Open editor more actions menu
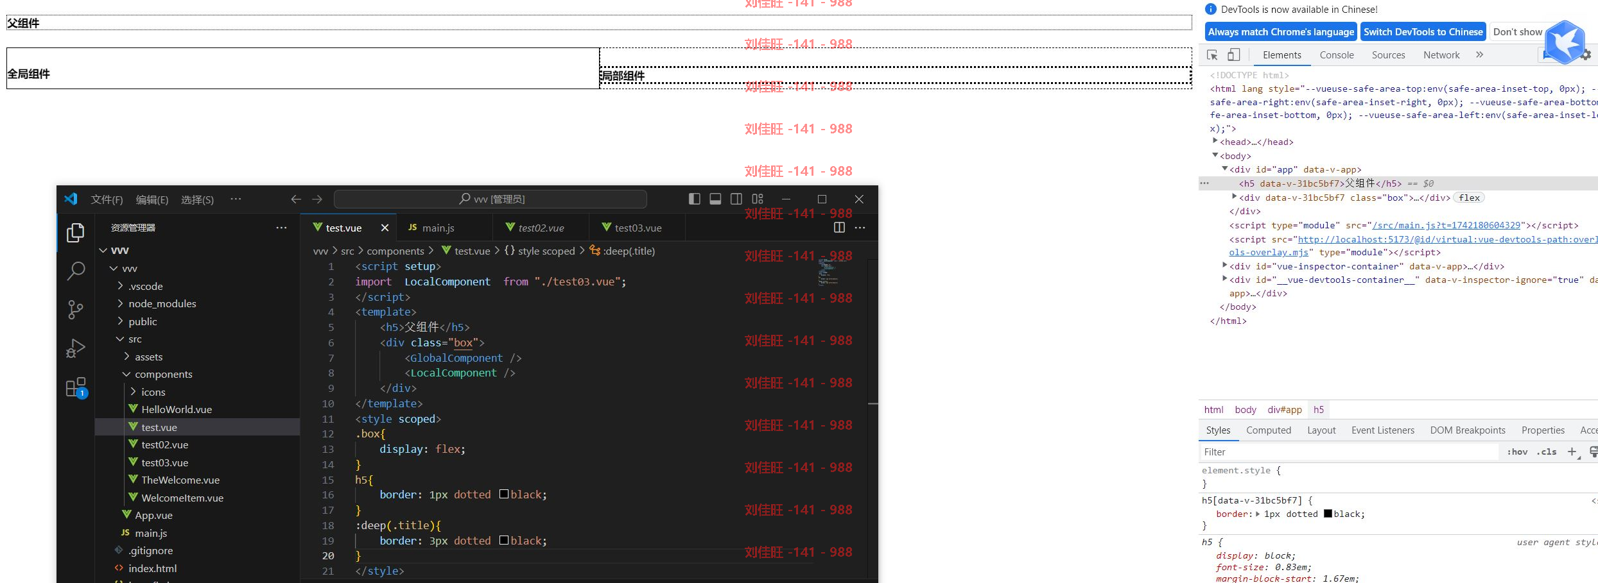This screenshot has width=1598, height=583. (x=860, y=227)
